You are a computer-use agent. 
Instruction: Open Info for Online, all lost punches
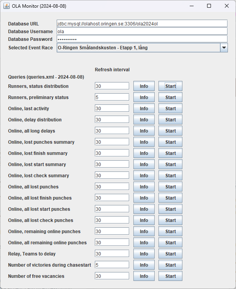[x=144, y=187]
